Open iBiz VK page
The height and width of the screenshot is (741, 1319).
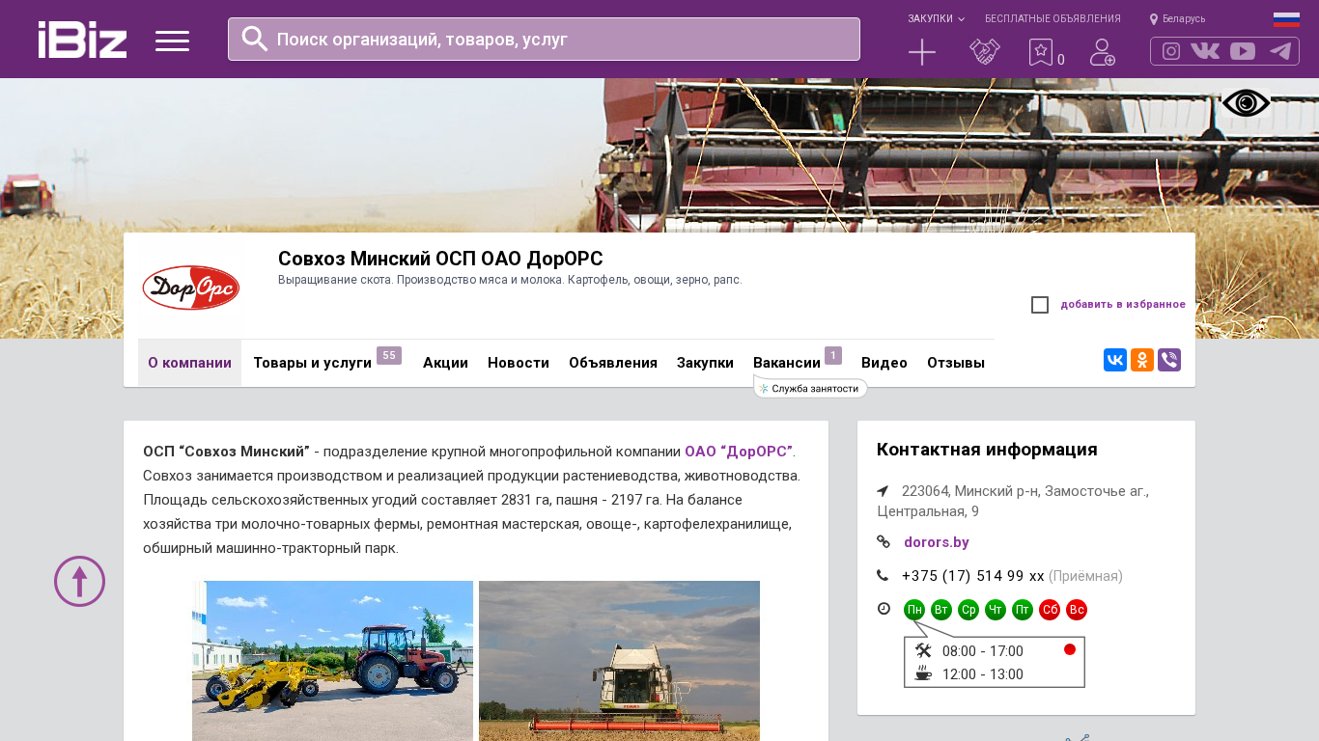(1205, 51)
